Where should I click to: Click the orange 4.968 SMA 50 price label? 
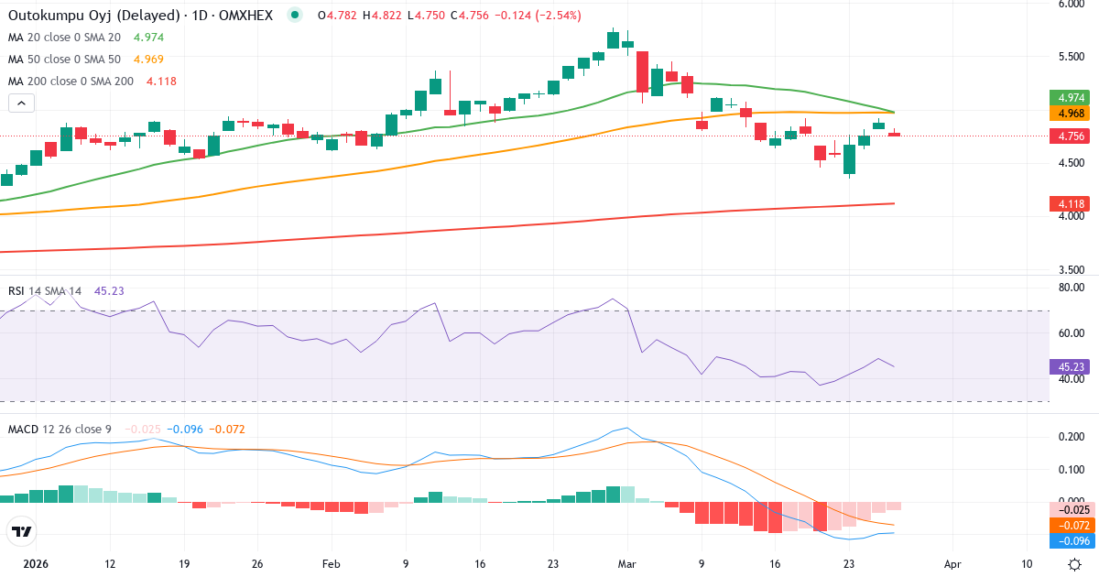[1070, 113]
